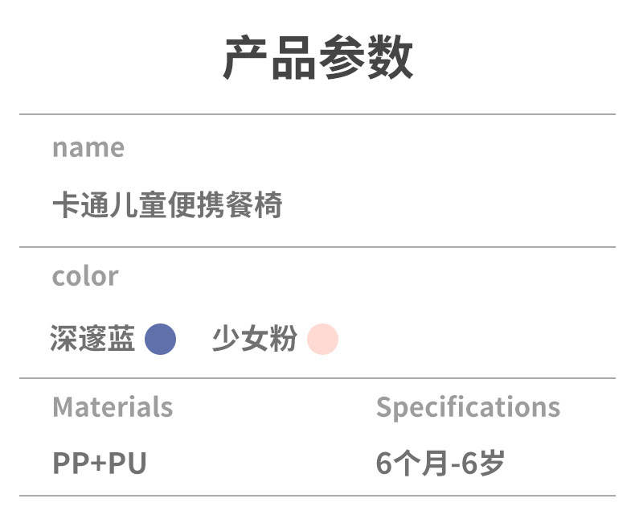Click the bottom divider under PP+PU
Viewport: 635px width, 511px height.
tap(317, 496)
